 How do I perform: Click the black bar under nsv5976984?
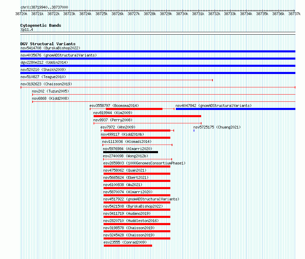[x=131, y=152]
